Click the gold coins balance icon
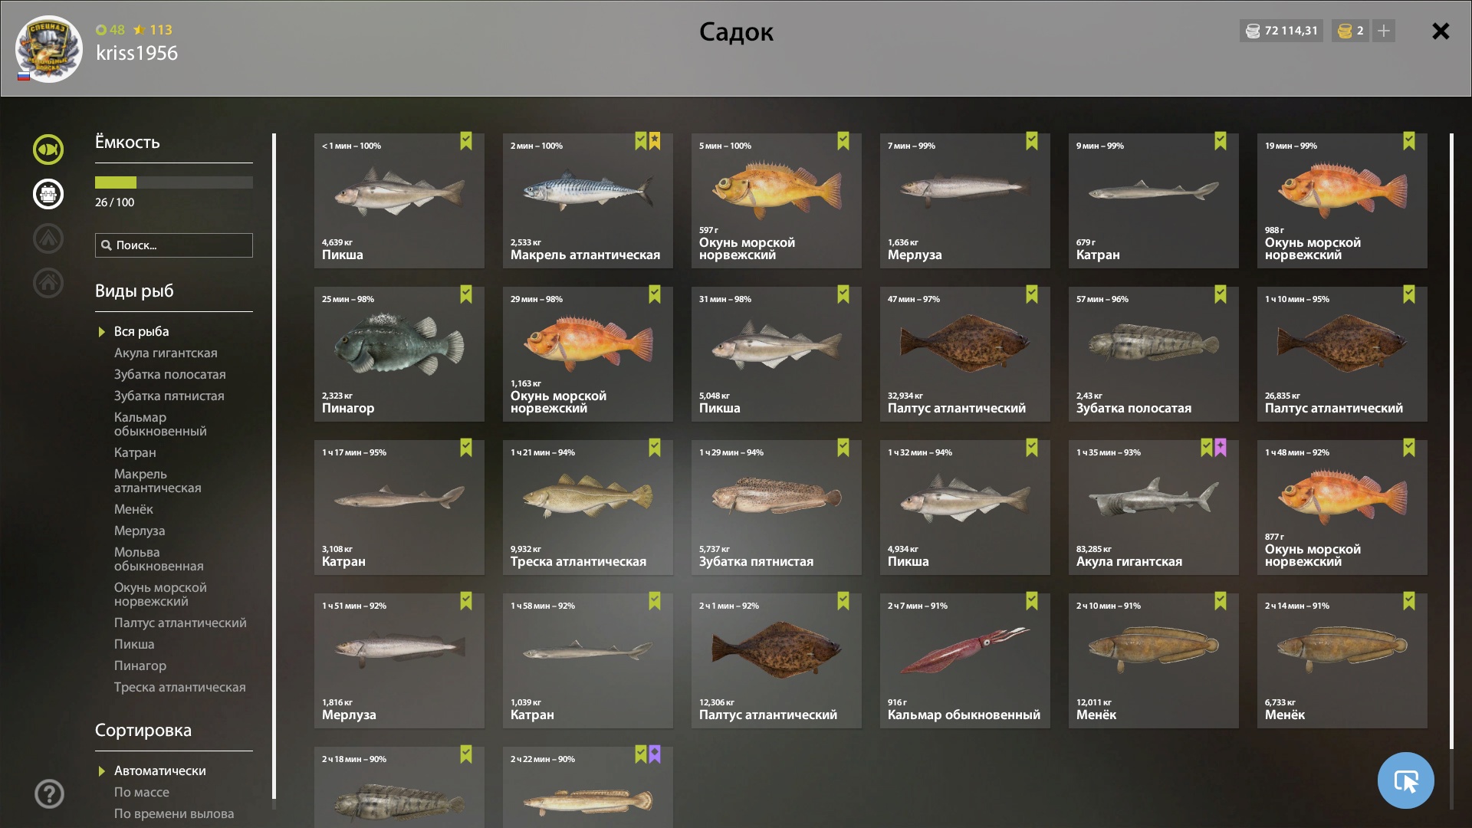 pos(1345,31)
